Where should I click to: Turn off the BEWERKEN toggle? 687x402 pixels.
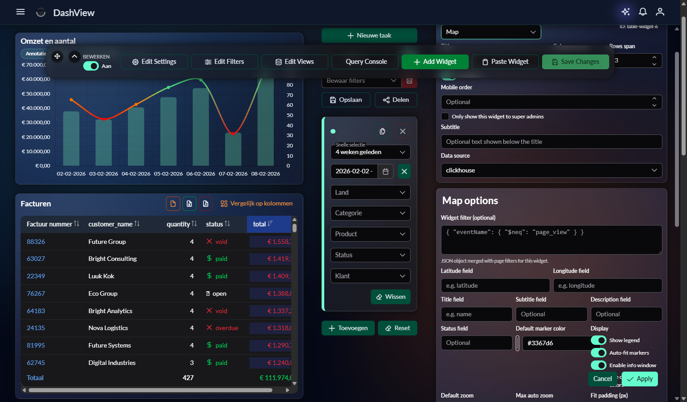(x=91, y=66)
